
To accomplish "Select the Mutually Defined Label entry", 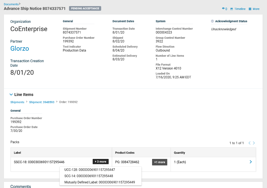I will pos(100,182).
